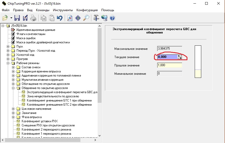Copy using the two-pages toolbar icon
Image resolution: width=225 pixels, height=143 pixels.
pos(43,18)
